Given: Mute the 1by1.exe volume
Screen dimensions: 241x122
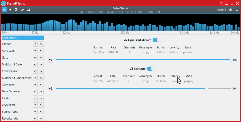Looking at the screenshot, I should pos(51,88).
